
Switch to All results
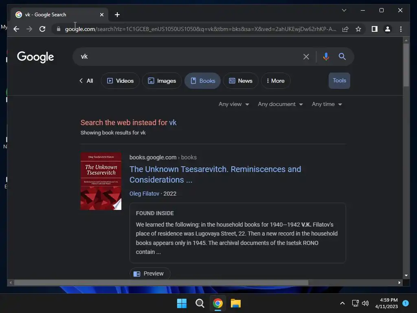click(x=86, y=81)
